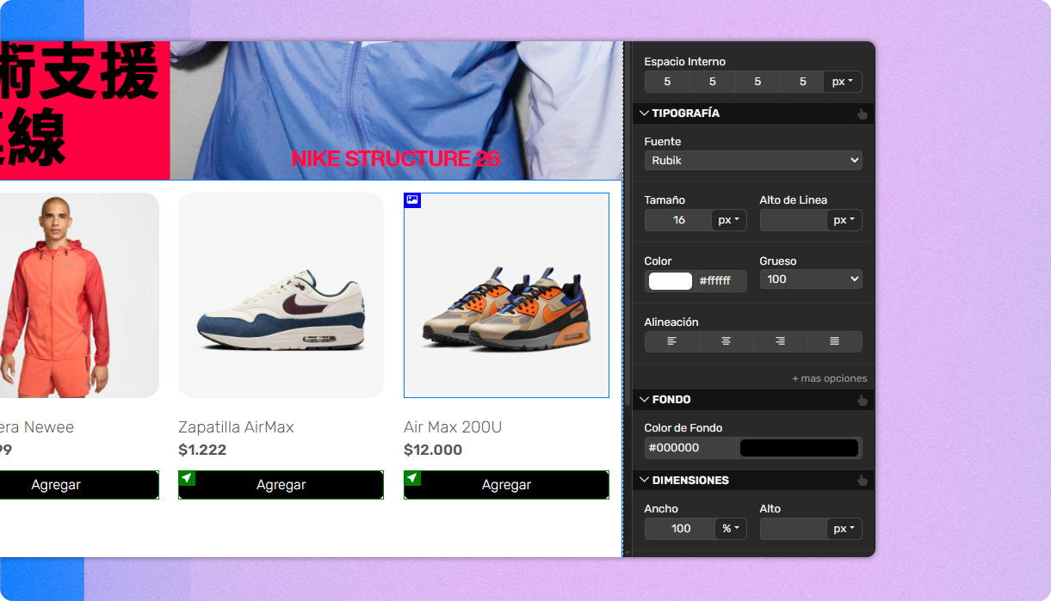Click the blue image badge on Air Max 200U
The width and height of the screenshot is (1051, 601).
point(411,200)
